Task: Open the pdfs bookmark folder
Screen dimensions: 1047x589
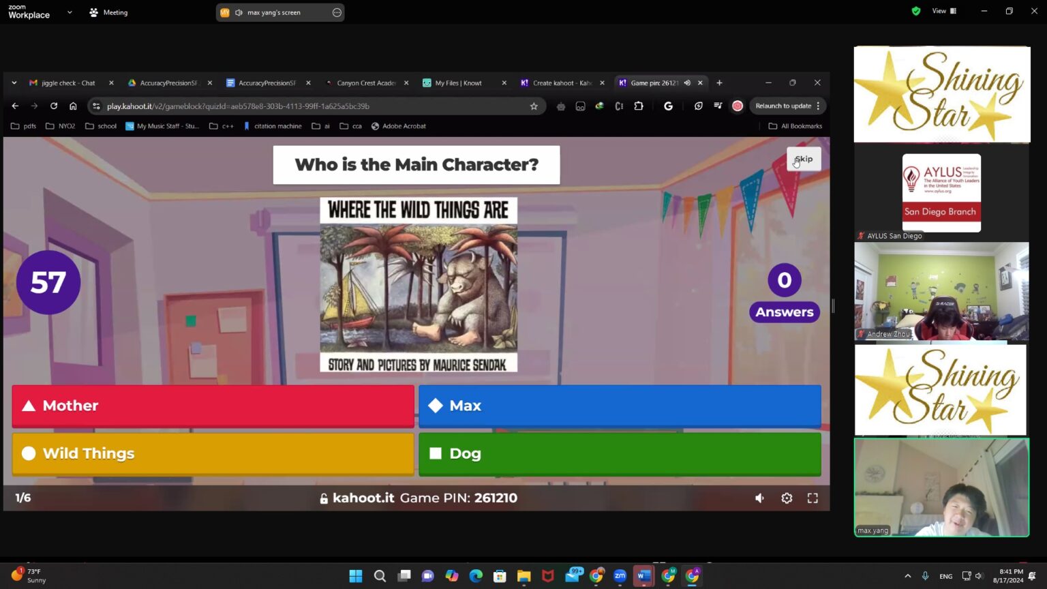Action: tap(24, 126)
